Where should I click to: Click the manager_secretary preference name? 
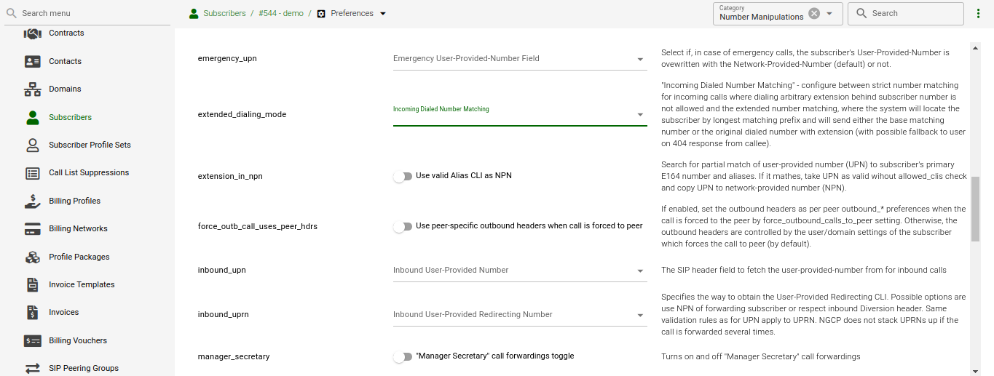coord(234,357)
